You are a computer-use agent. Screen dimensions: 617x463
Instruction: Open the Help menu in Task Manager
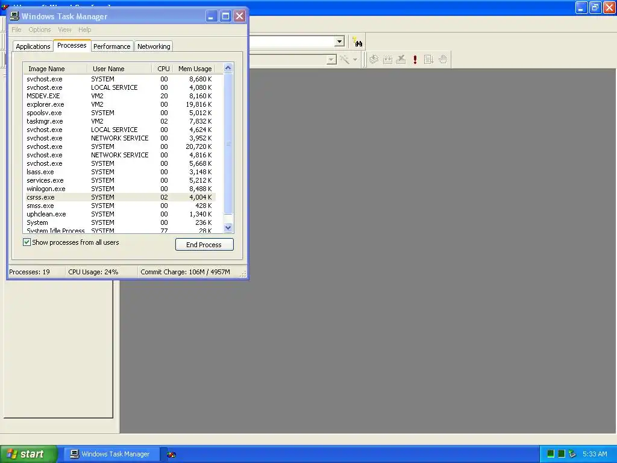(x=84, y=30)
